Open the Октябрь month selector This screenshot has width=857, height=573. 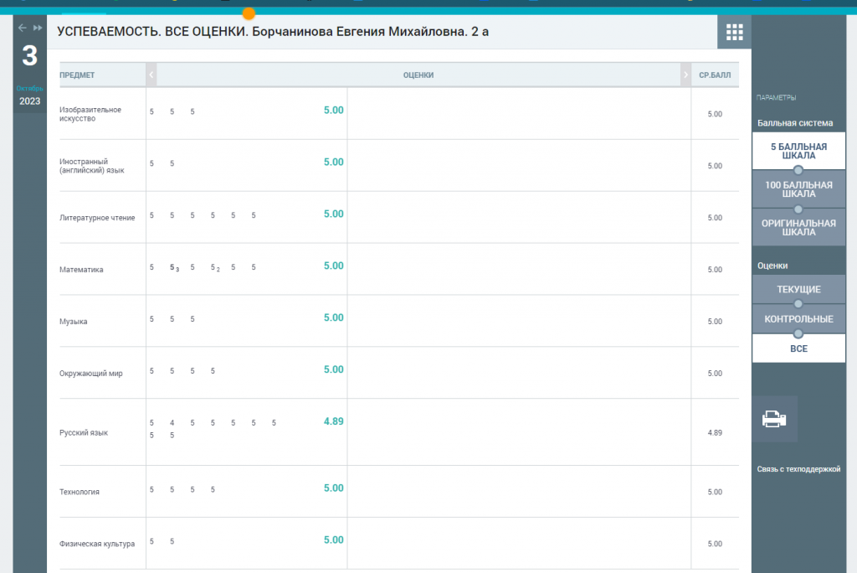pyautogui.click(x=29, y=89)
